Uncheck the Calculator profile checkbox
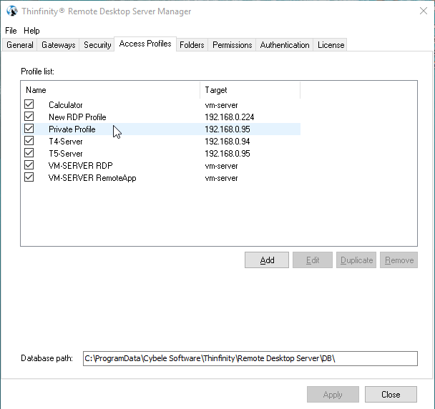The height and width of the screenshot is (409, 435). point(29,104)
